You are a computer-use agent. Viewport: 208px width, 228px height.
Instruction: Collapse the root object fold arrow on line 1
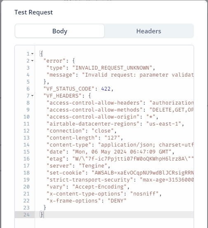(x=33, y=54)
